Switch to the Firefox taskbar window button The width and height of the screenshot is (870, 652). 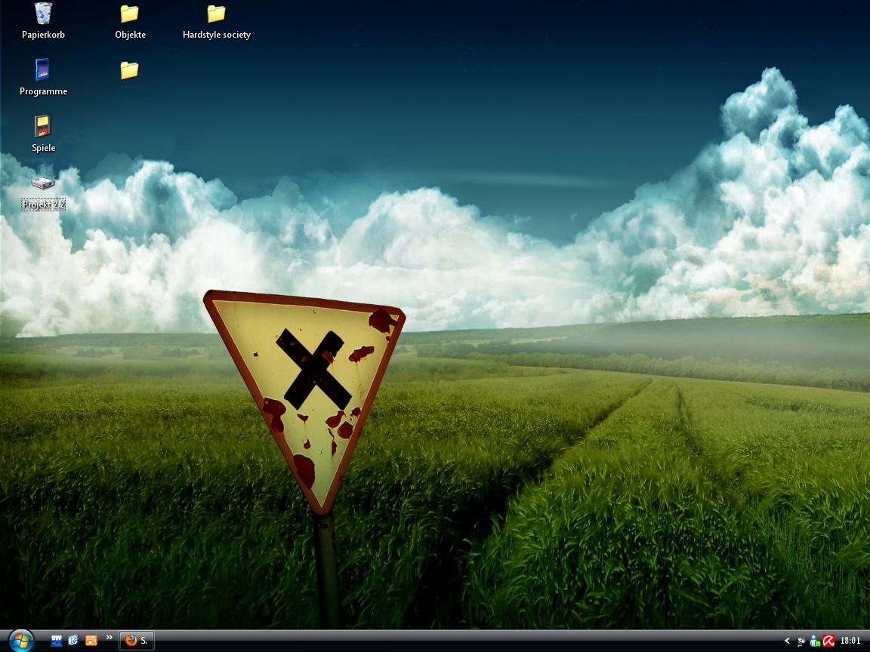coord(137,641)
